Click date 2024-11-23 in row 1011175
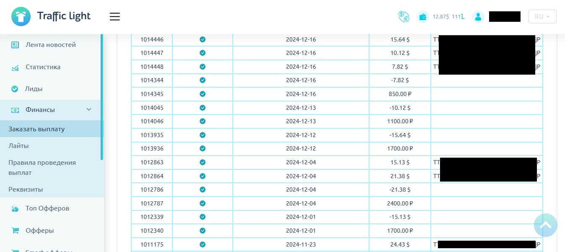The width and height of the screenshot is (565, 252). [x=301, y=244]
